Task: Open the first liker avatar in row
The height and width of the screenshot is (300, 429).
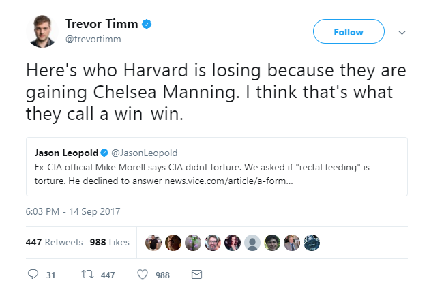Action: 153,243
